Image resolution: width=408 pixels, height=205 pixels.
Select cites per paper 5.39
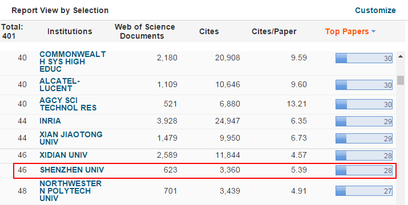[299, 170]
